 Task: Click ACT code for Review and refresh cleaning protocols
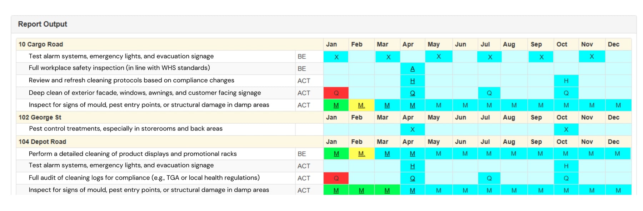click(304, 81)
